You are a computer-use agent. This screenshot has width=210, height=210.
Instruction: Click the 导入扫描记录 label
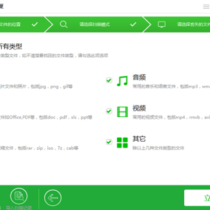[x=19, y=208]
